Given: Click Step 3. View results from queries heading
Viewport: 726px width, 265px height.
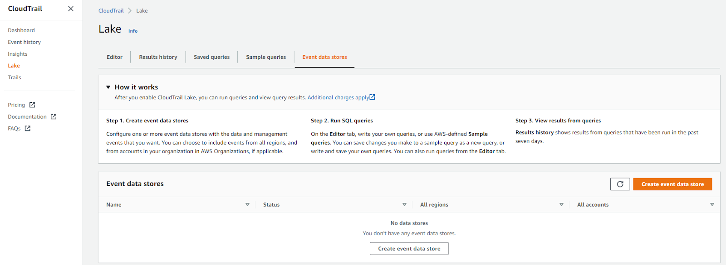Looking at the screenshot, I should tap(558, 121).
